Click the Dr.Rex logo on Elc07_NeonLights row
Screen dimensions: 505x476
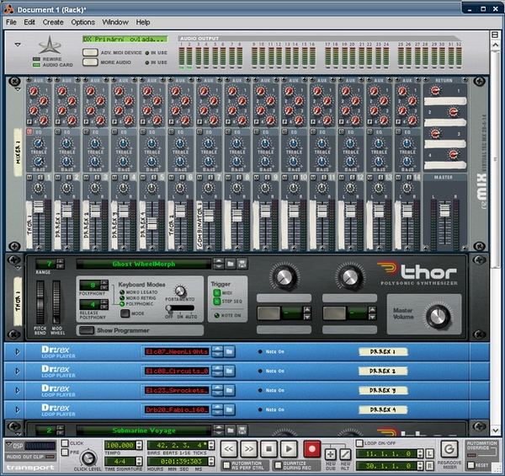58,351
